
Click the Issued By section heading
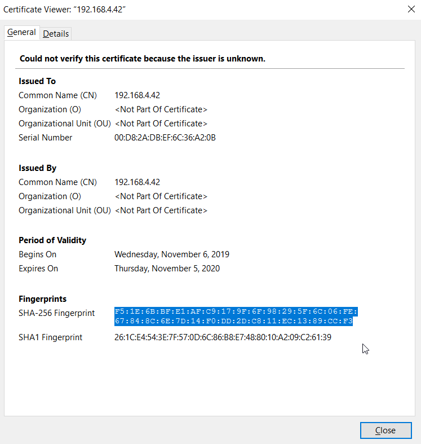click(x=37, y=168)
